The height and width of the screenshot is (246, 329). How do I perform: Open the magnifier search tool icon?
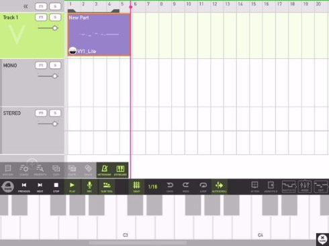40,170
